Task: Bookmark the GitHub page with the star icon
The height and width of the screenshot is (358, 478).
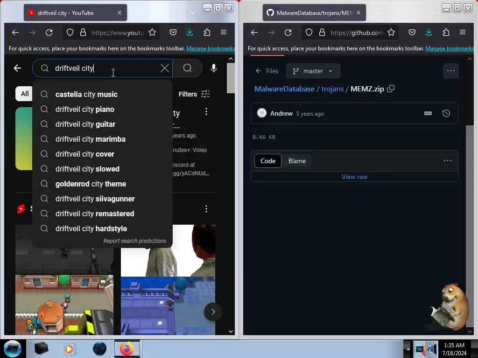Action: [391, 32]
